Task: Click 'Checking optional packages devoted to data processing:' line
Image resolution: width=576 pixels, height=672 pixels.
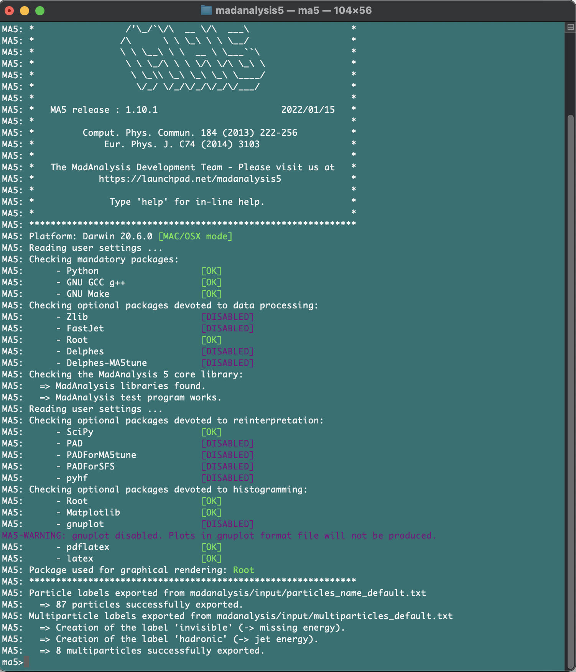Action: click(174, 305)
